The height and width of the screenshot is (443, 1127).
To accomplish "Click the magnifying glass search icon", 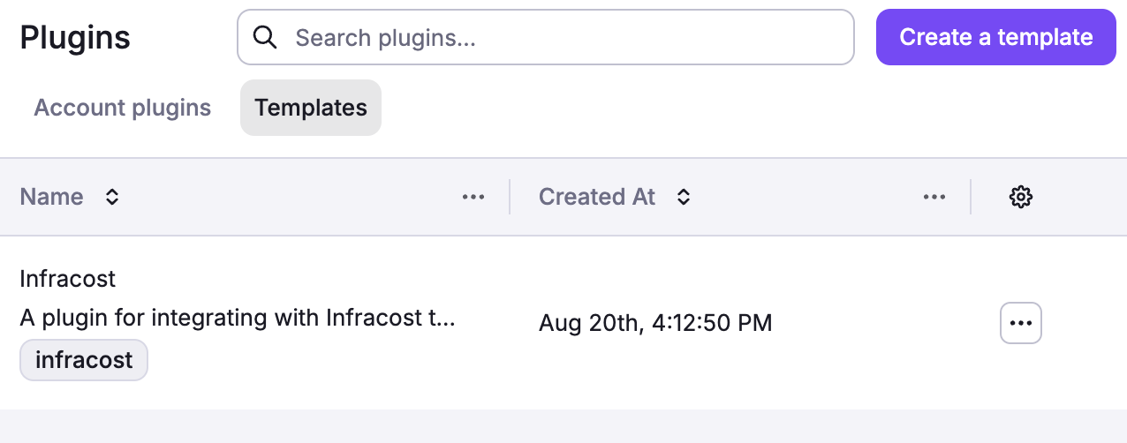I will pyautogui.click(x=265, y=37).
